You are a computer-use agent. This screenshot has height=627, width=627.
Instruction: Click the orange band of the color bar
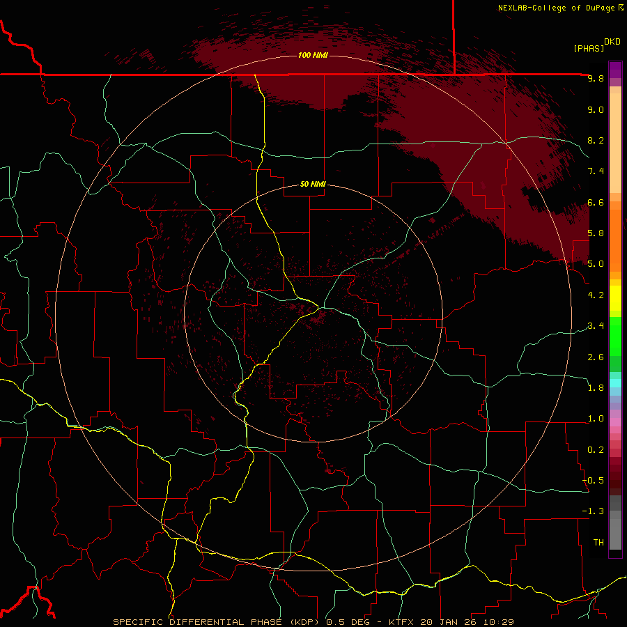[615, 240]
